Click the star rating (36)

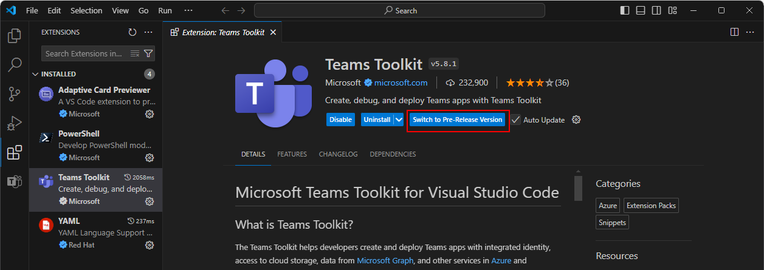tap(537, 83)
